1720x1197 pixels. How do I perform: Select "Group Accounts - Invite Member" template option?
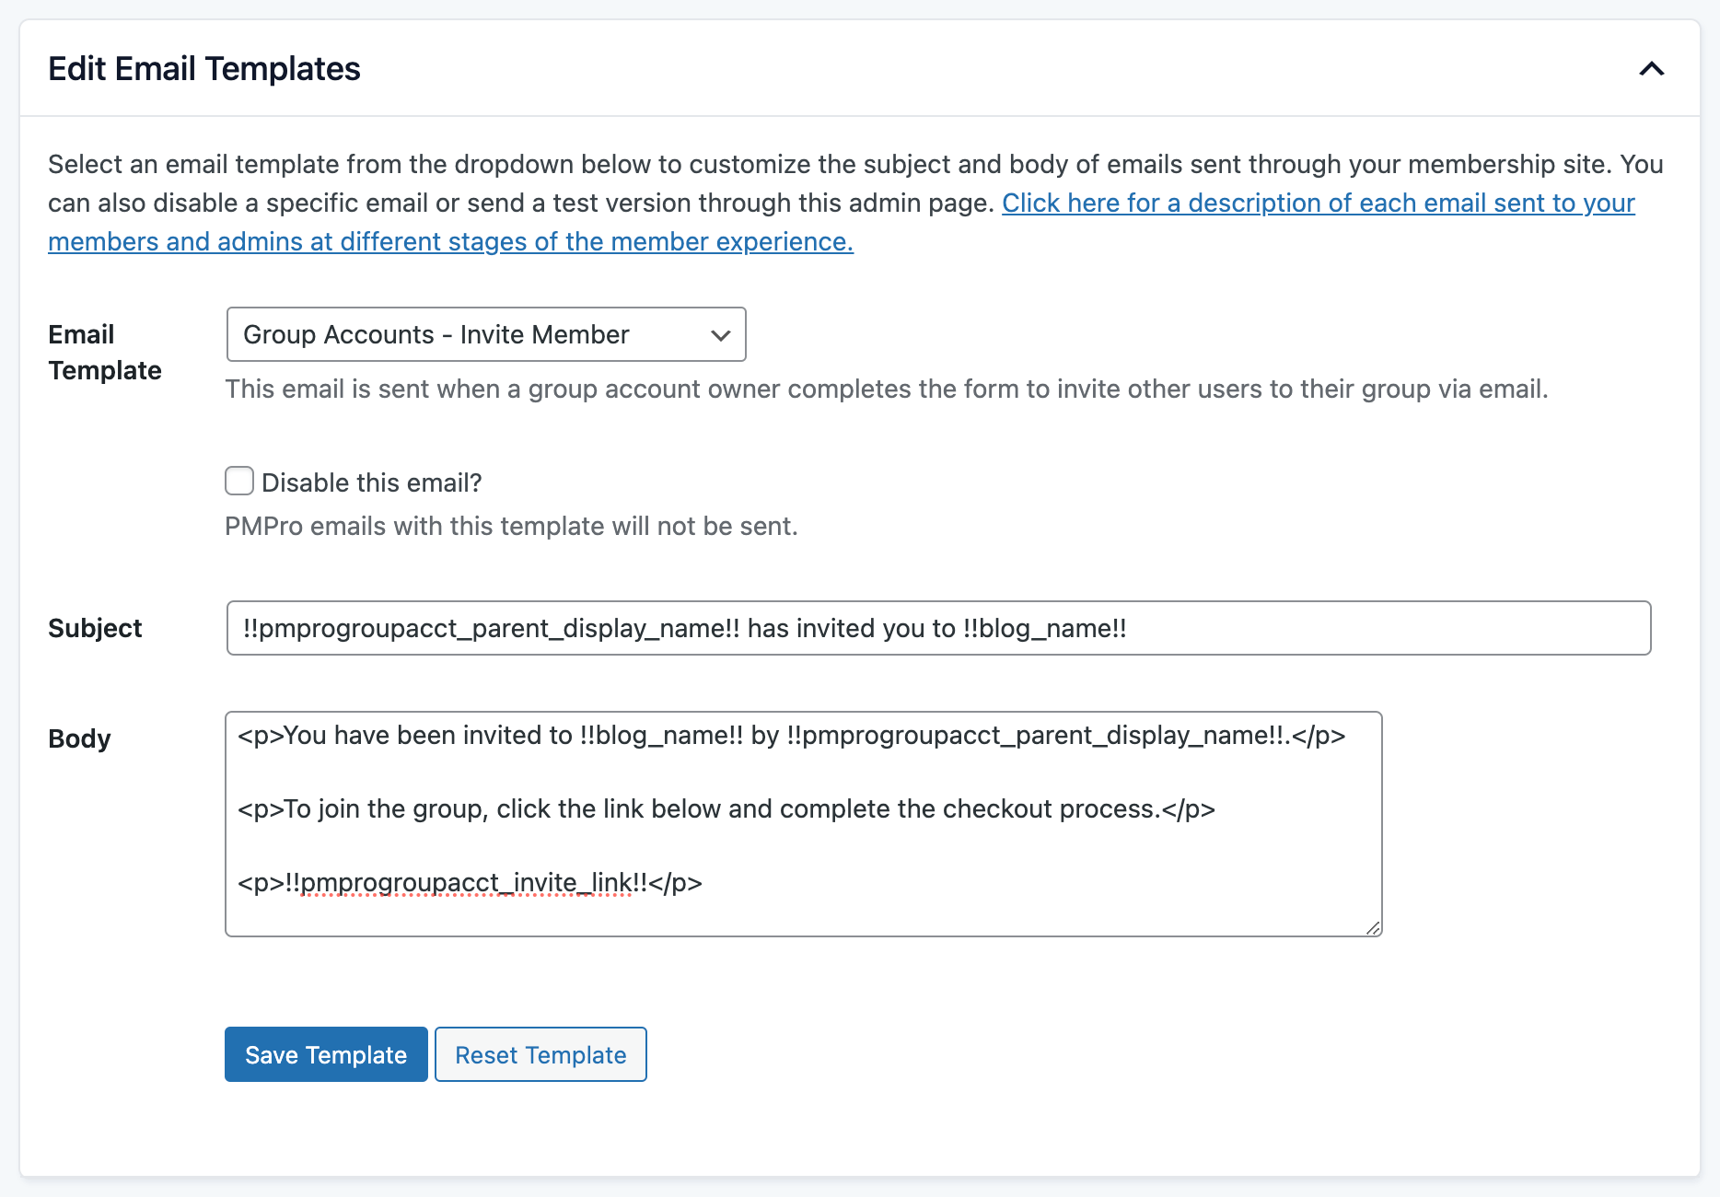[x=435, y=335]
